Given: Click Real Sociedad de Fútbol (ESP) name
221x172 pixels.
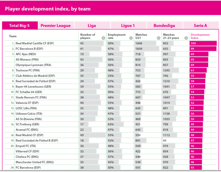Looking at the screenshot, I should pyautogui.click(x=36, y=81).
